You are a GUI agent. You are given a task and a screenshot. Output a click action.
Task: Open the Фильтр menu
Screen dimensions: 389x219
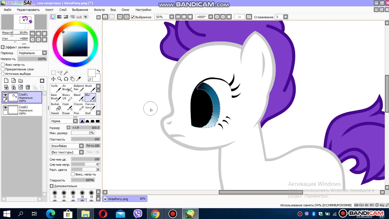tap(99, 10)
